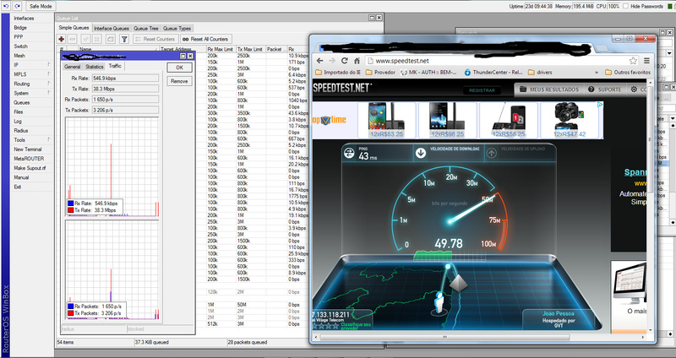Screen dimensions: 676x358
Task: Select the Simple Queues tab
Action: [74, 28]
